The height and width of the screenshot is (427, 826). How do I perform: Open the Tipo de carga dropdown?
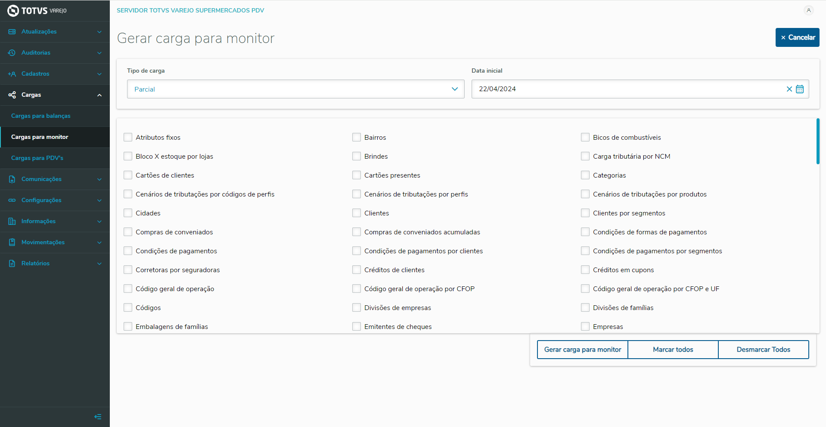pyautogui.click(x=295, y=89)
